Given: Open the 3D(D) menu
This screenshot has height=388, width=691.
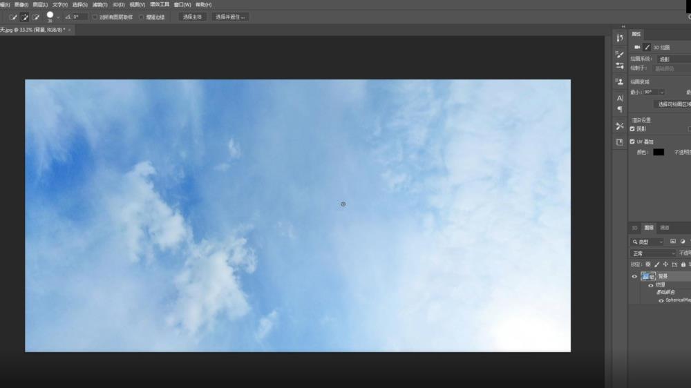Looking at the screenshot, I should point(119,5).
